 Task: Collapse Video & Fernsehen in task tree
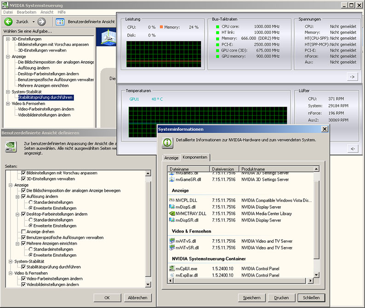8,104
